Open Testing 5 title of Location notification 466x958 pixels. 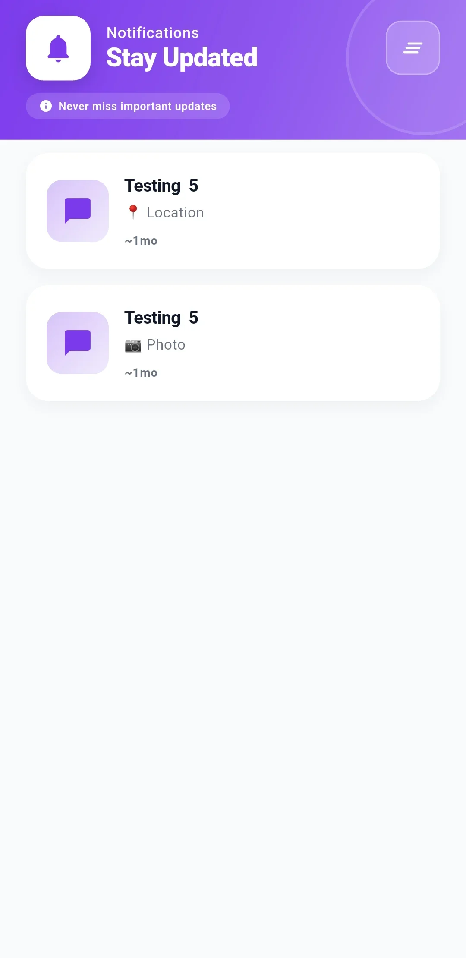[x=161, y=186]
